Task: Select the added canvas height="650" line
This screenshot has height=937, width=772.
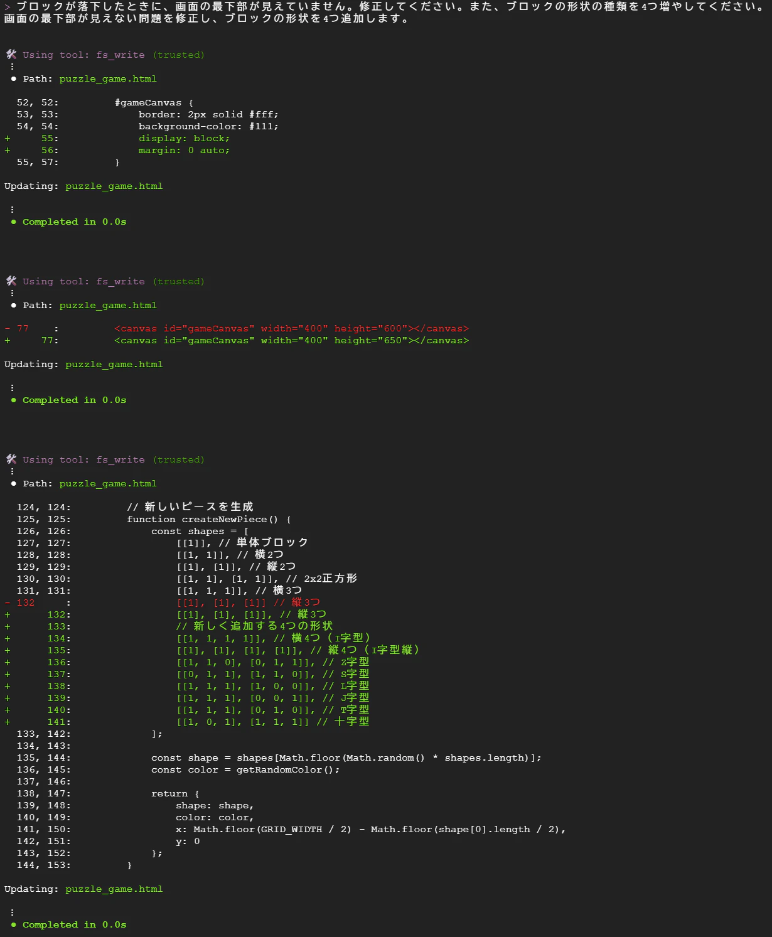Action: point(291,341)
